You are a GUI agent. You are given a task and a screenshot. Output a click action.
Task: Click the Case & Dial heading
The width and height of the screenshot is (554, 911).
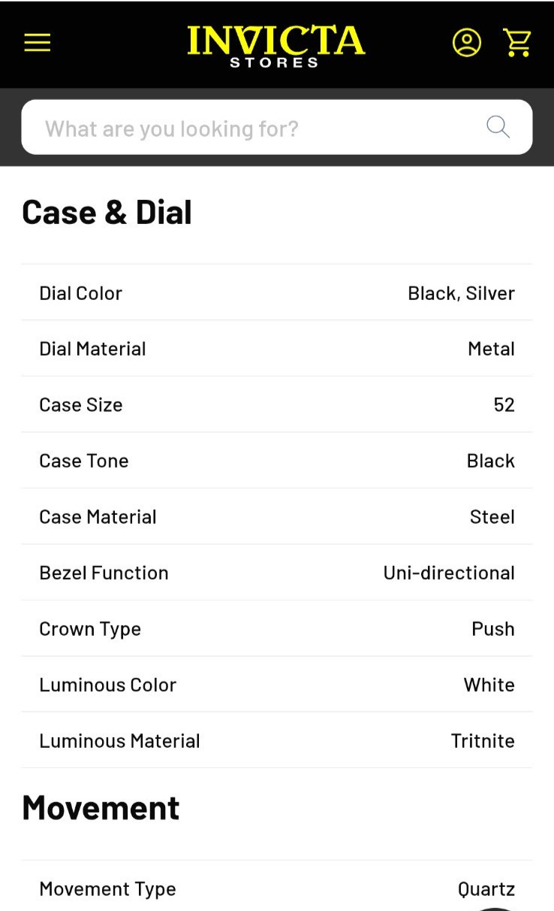coord(107,212)
